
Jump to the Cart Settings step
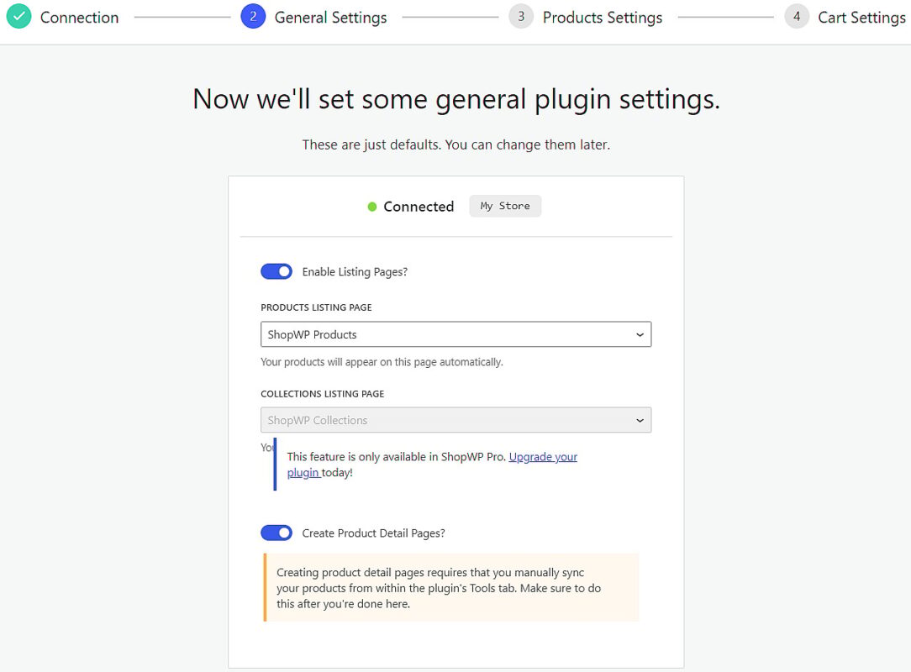(861, 18)
